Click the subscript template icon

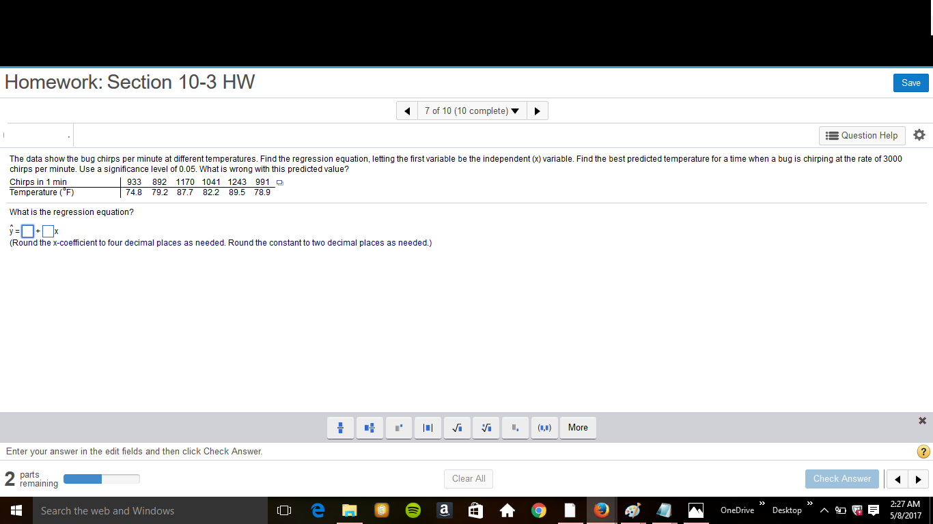click(x=515, y=428)
